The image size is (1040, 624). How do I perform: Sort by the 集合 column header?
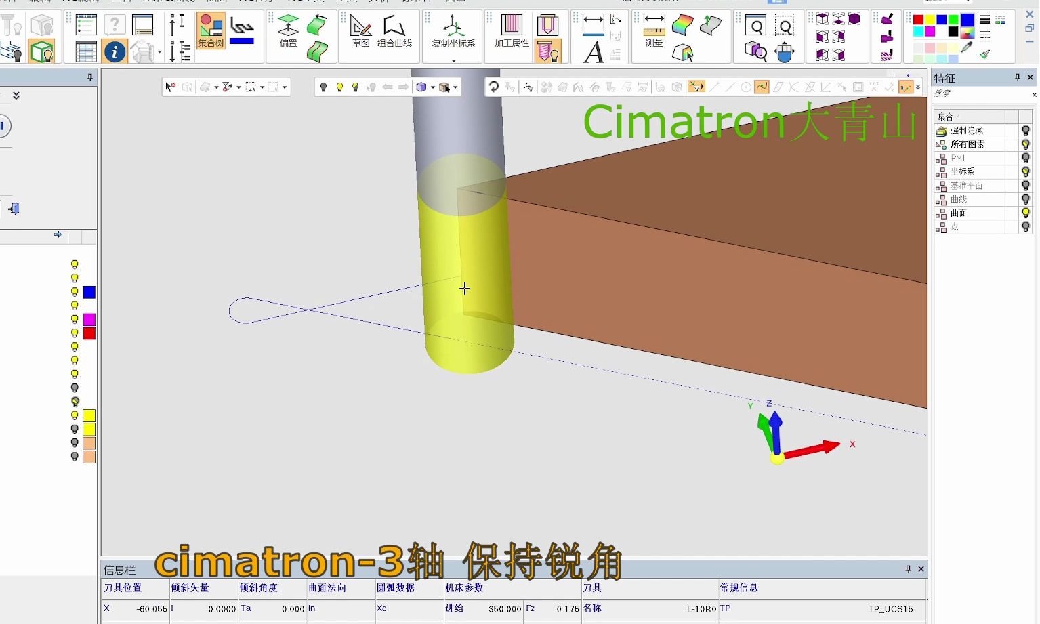click(x=970, y=117)
